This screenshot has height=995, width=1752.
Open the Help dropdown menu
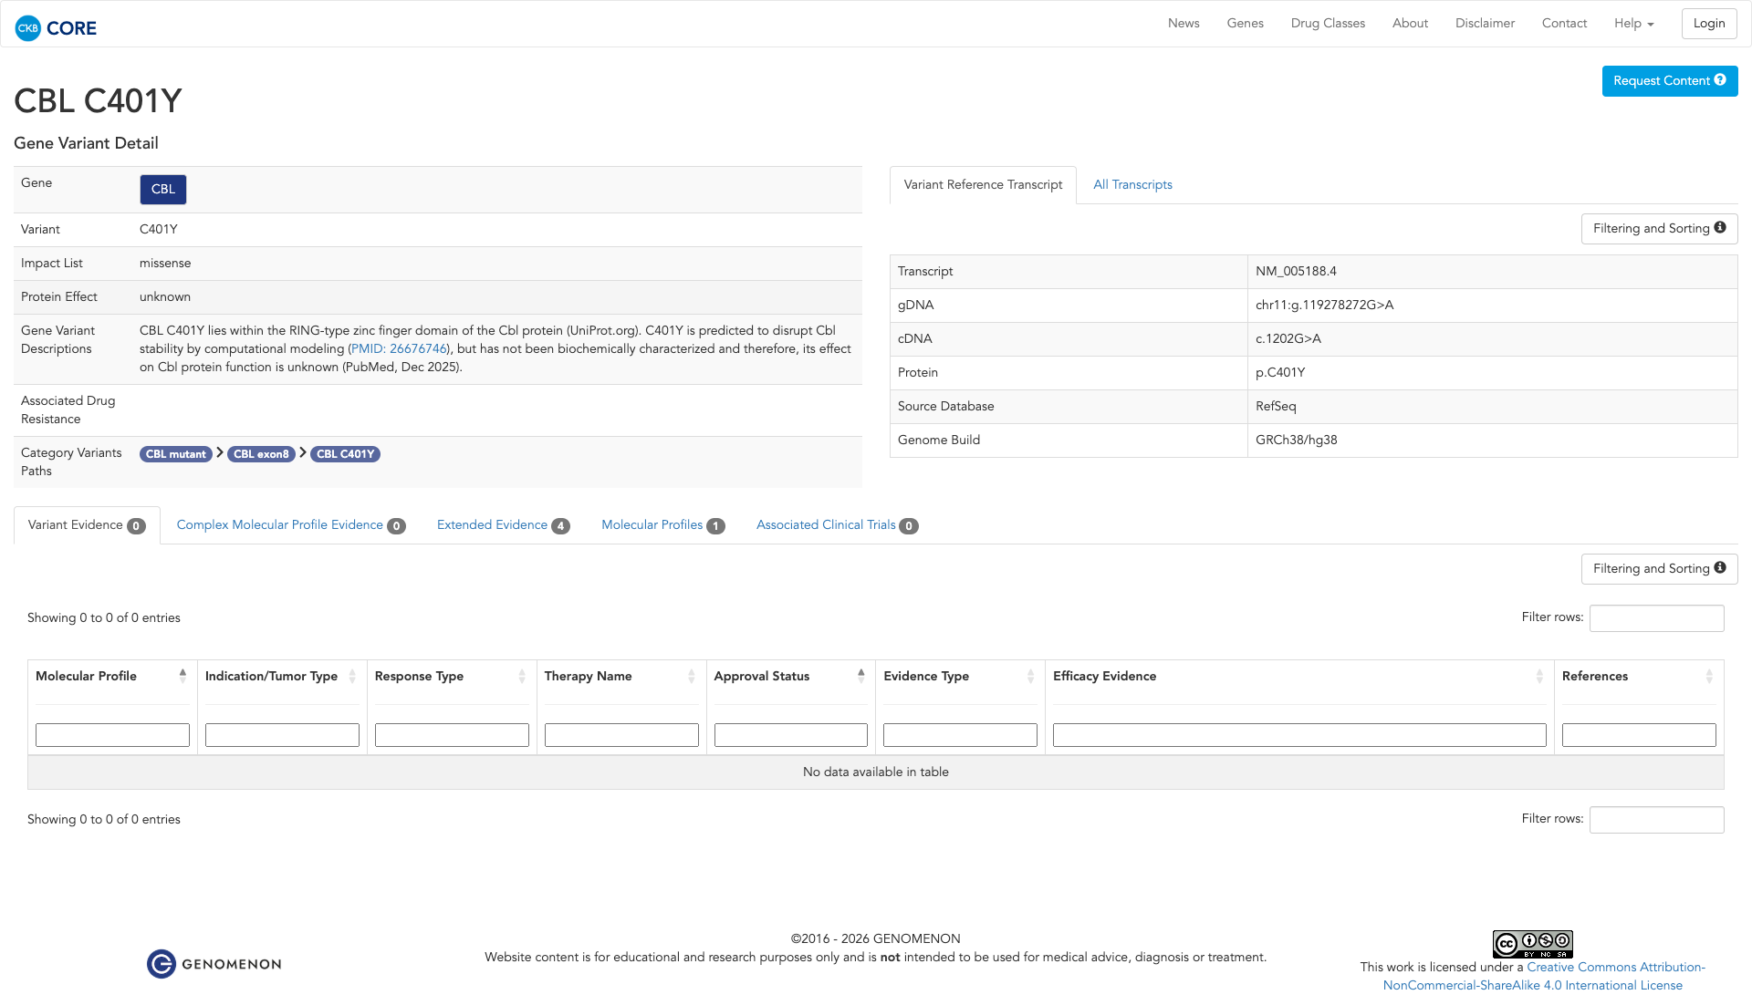click(1633, 24)
